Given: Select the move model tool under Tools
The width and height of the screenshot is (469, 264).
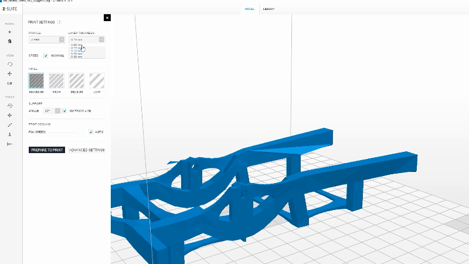Looking at the screenshot, I should pos(9,115).
